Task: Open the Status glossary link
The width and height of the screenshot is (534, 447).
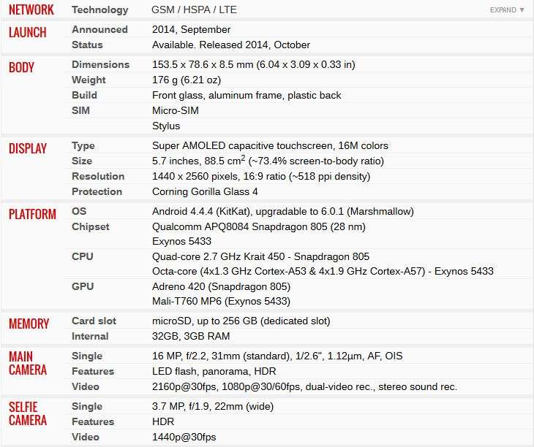Action: [87, 45]
